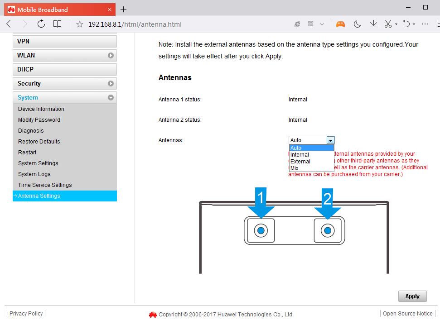The height and width of the screenshot is (320, 440).
Task: Choose Internal antenna option
Action: [300, 155]
